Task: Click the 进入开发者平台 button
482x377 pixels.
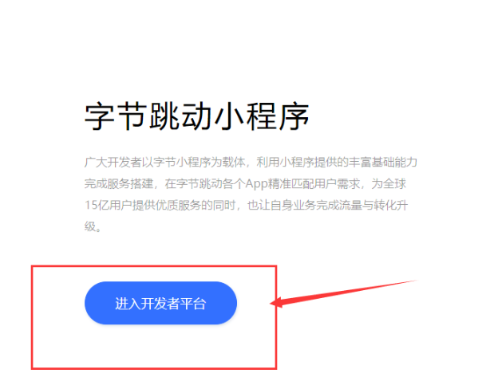Action: [160, 303]
